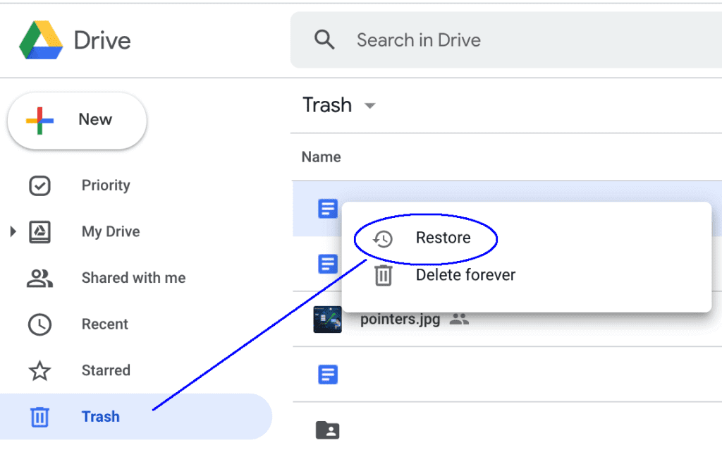This screenshot has height=450, width=722.
Task: Click the Trash bin icon in sidebar
Action: (40, 416)
